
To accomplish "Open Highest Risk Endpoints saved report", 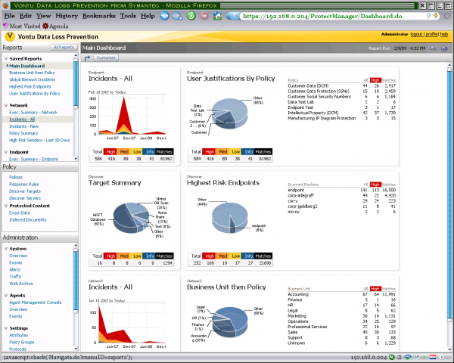I will (x=30, y=86).
